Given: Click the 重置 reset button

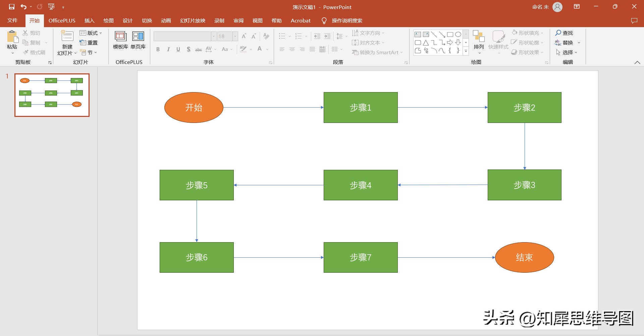Looking at the screenshot, I should [x=89, y=43].
